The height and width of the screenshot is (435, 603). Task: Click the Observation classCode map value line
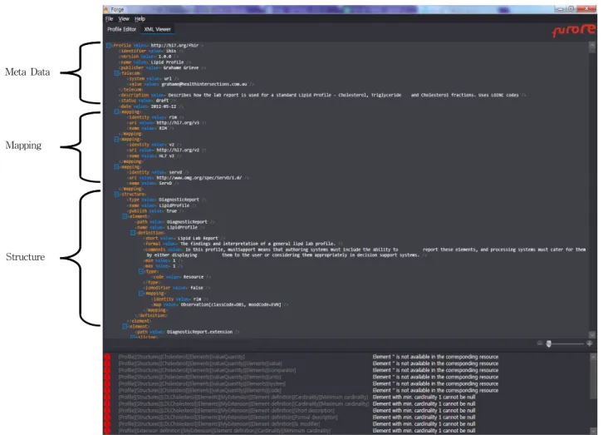click(x=220, y=304)
